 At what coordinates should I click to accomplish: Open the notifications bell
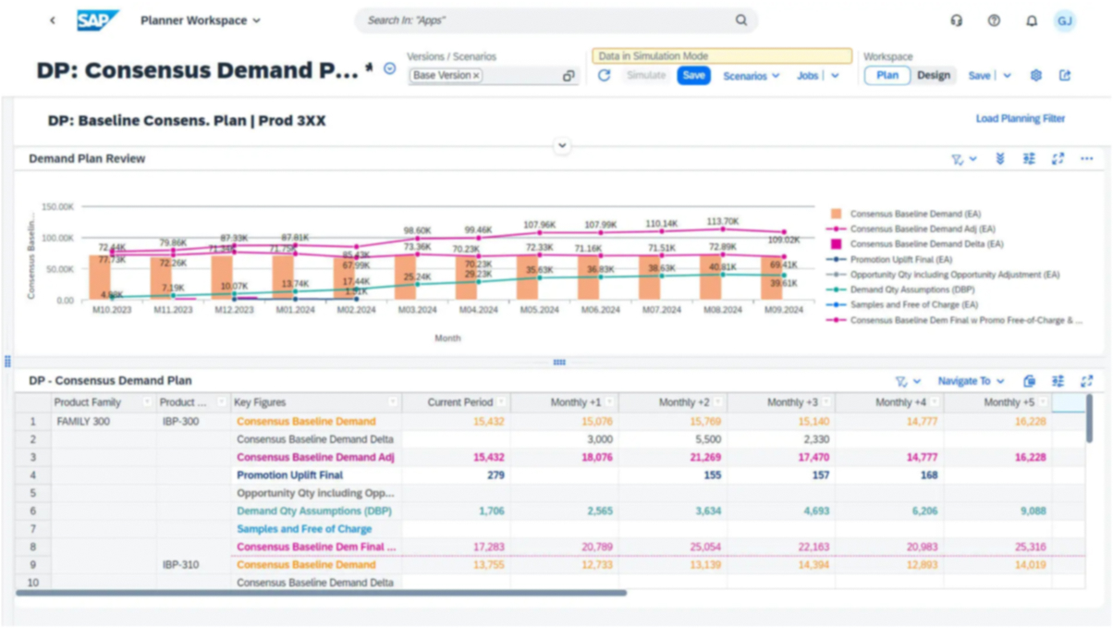click(1032, 20)
